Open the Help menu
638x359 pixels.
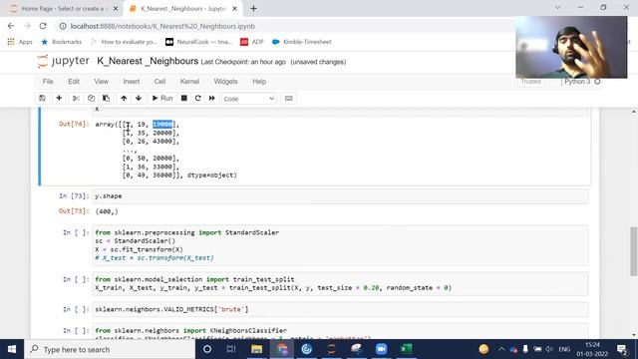pyautogui.click(x=259, y=82)
